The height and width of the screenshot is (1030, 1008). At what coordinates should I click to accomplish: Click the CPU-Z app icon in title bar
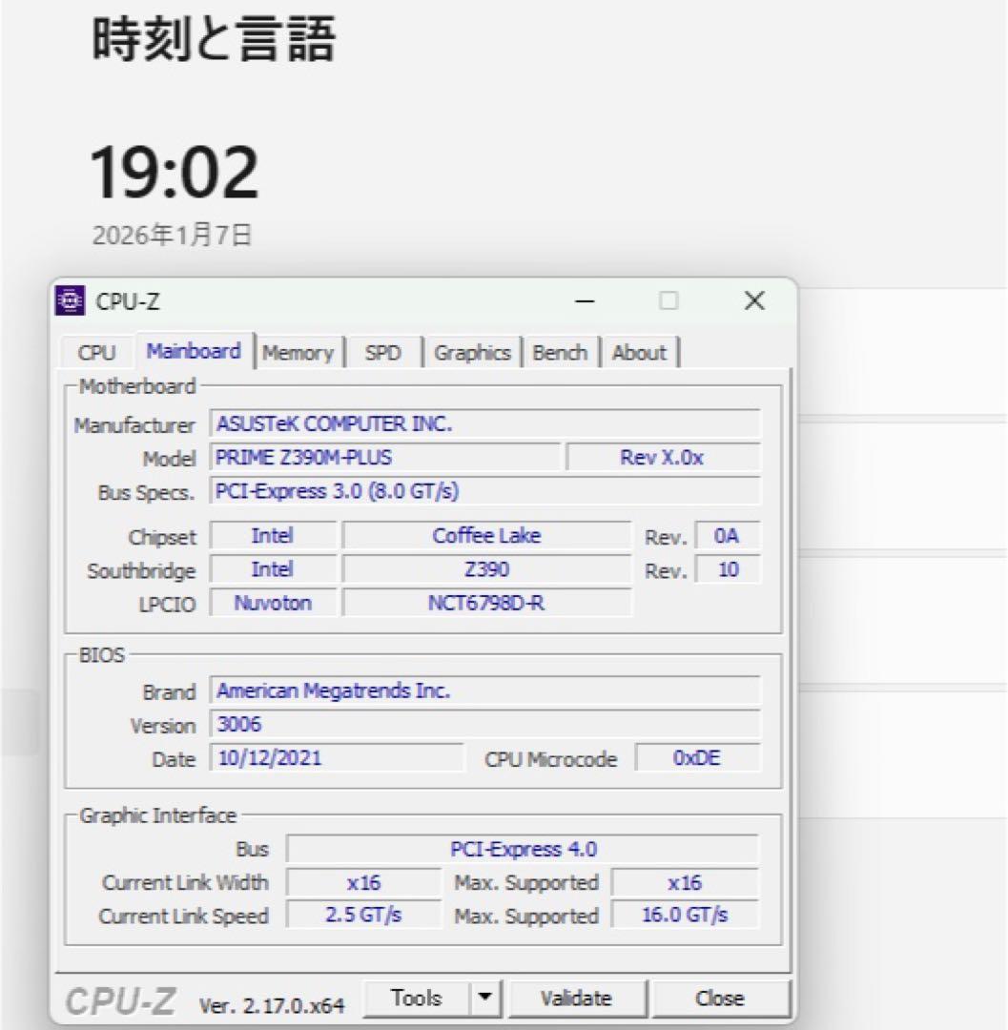click(70, 300)
